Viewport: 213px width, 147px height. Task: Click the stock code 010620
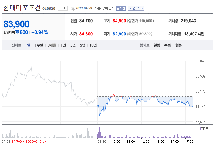[x=49, y=9]
